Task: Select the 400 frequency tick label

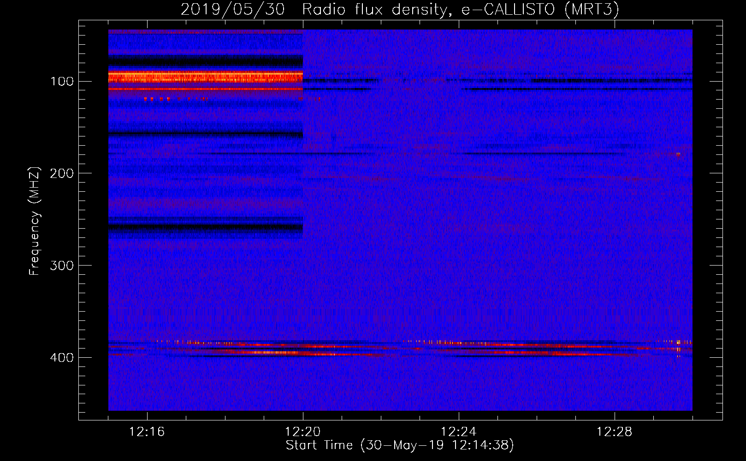Action: click(62, 358)
